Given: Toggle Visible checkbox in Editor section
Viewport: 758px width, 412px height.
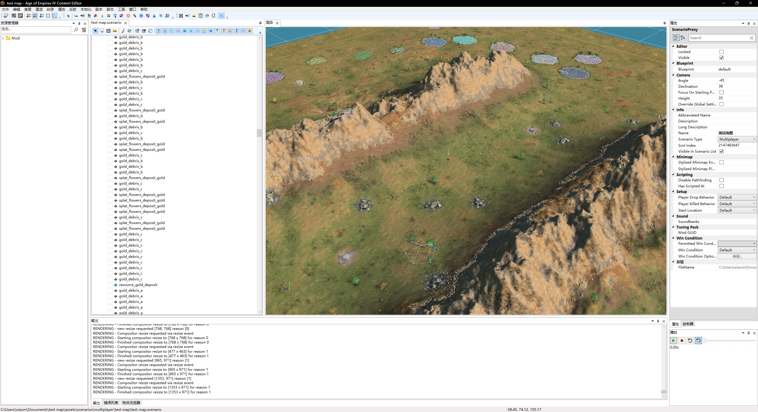Looking at the screenshot, I should (721, 57).
